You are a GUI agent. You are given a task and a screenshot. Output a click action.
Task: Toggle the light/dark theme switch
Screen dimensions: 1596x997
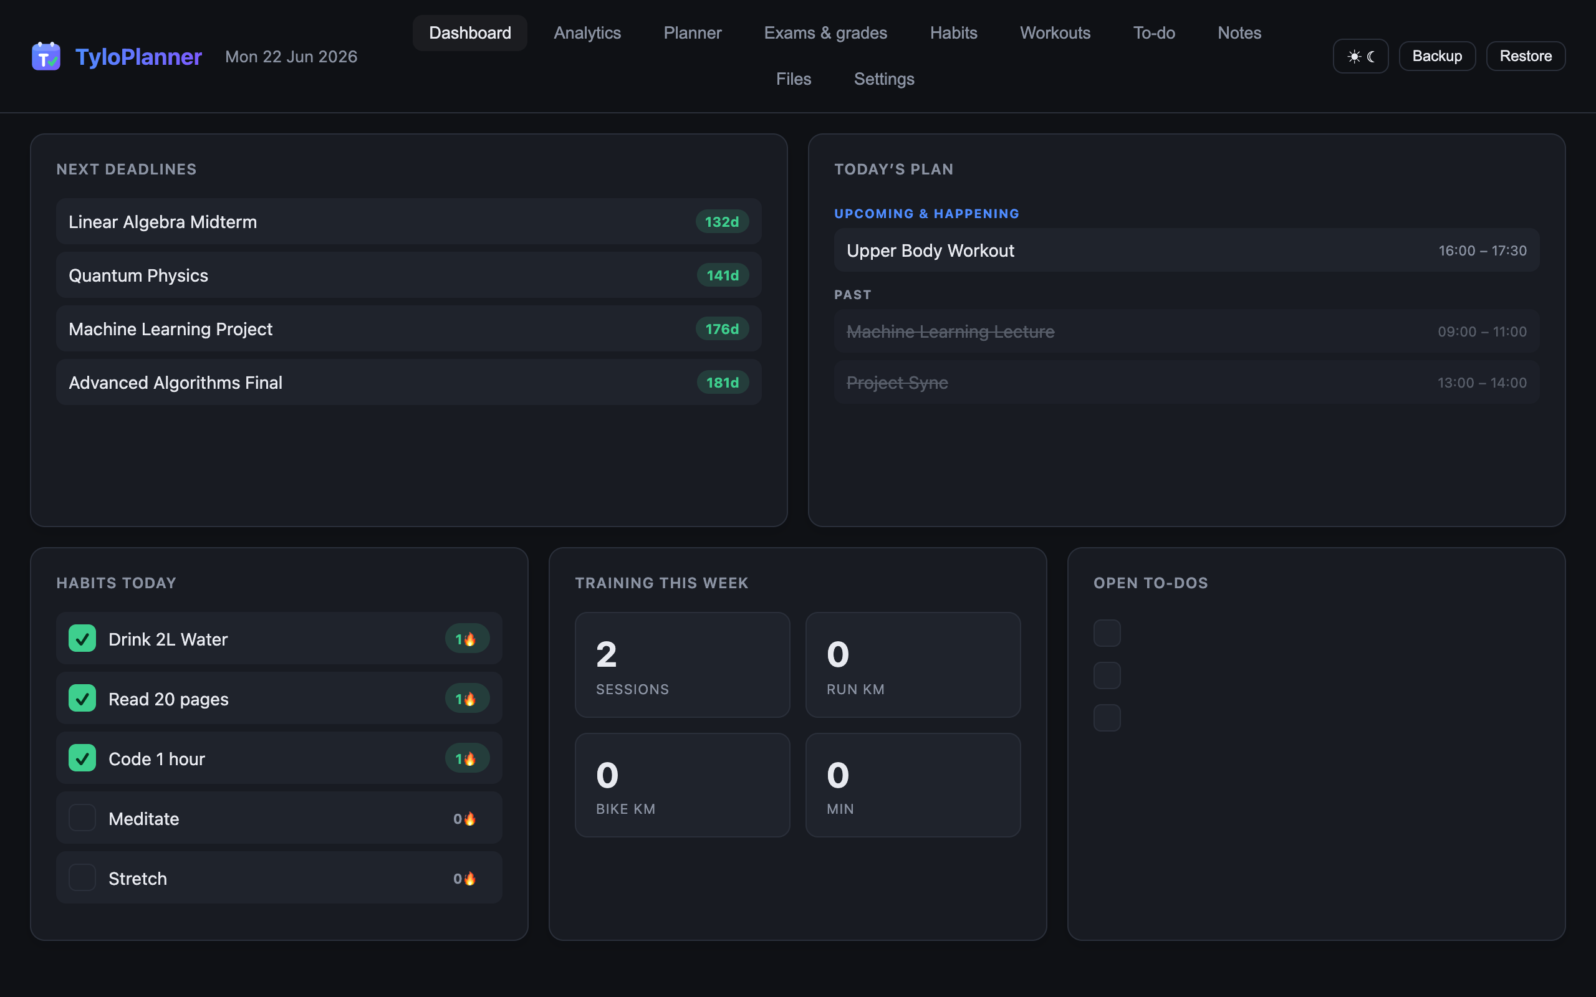coord(1360,56)
